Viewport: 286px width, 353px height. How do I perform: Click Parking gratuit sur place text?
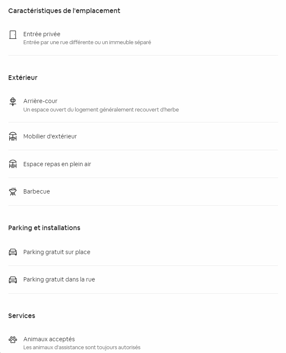(57, 252)
